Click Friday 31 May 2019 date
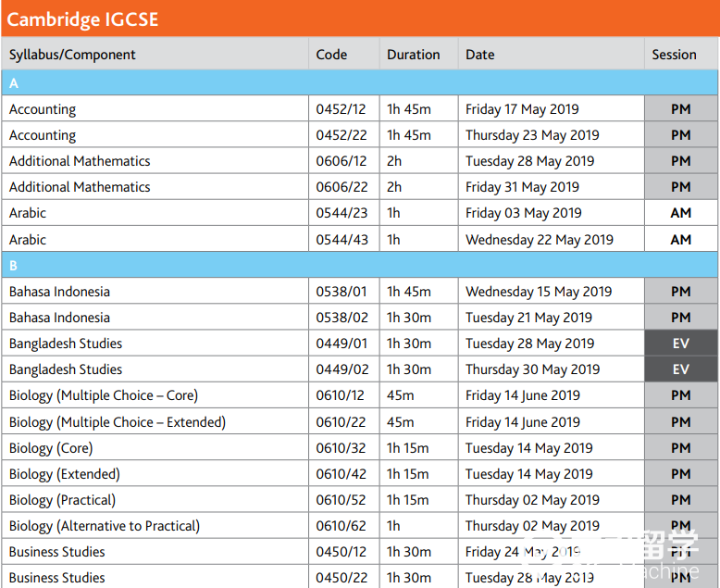 click(522, 187)
